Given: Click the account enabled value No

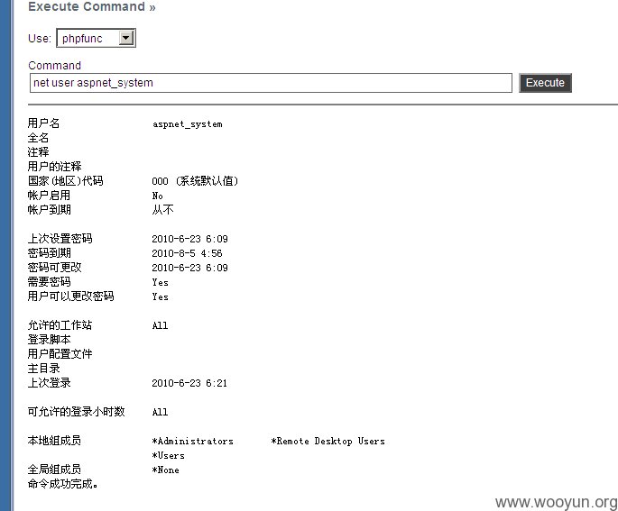Looking at the screenshot, I should coord(157,196).
